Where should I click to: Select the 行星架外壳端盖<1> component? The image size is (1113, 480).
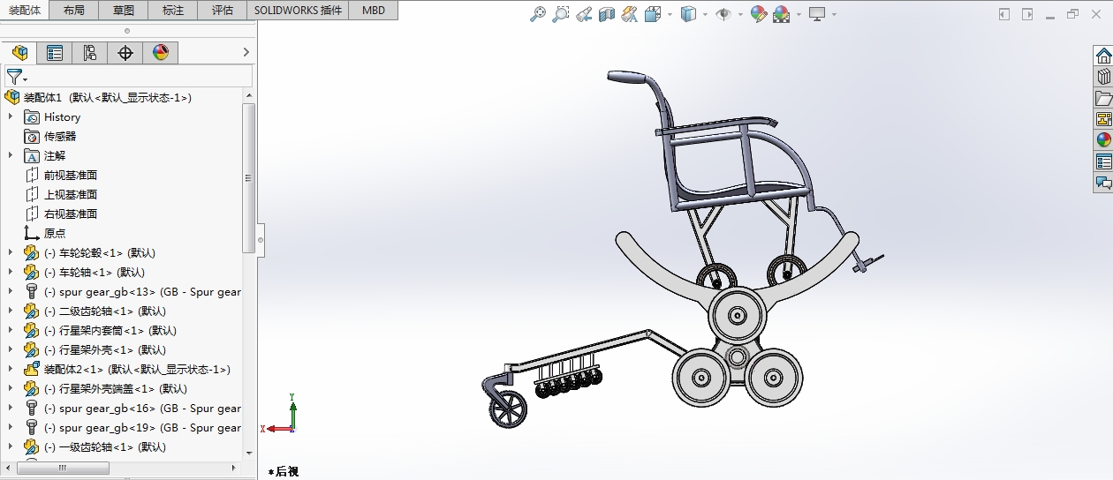[105, 389]
